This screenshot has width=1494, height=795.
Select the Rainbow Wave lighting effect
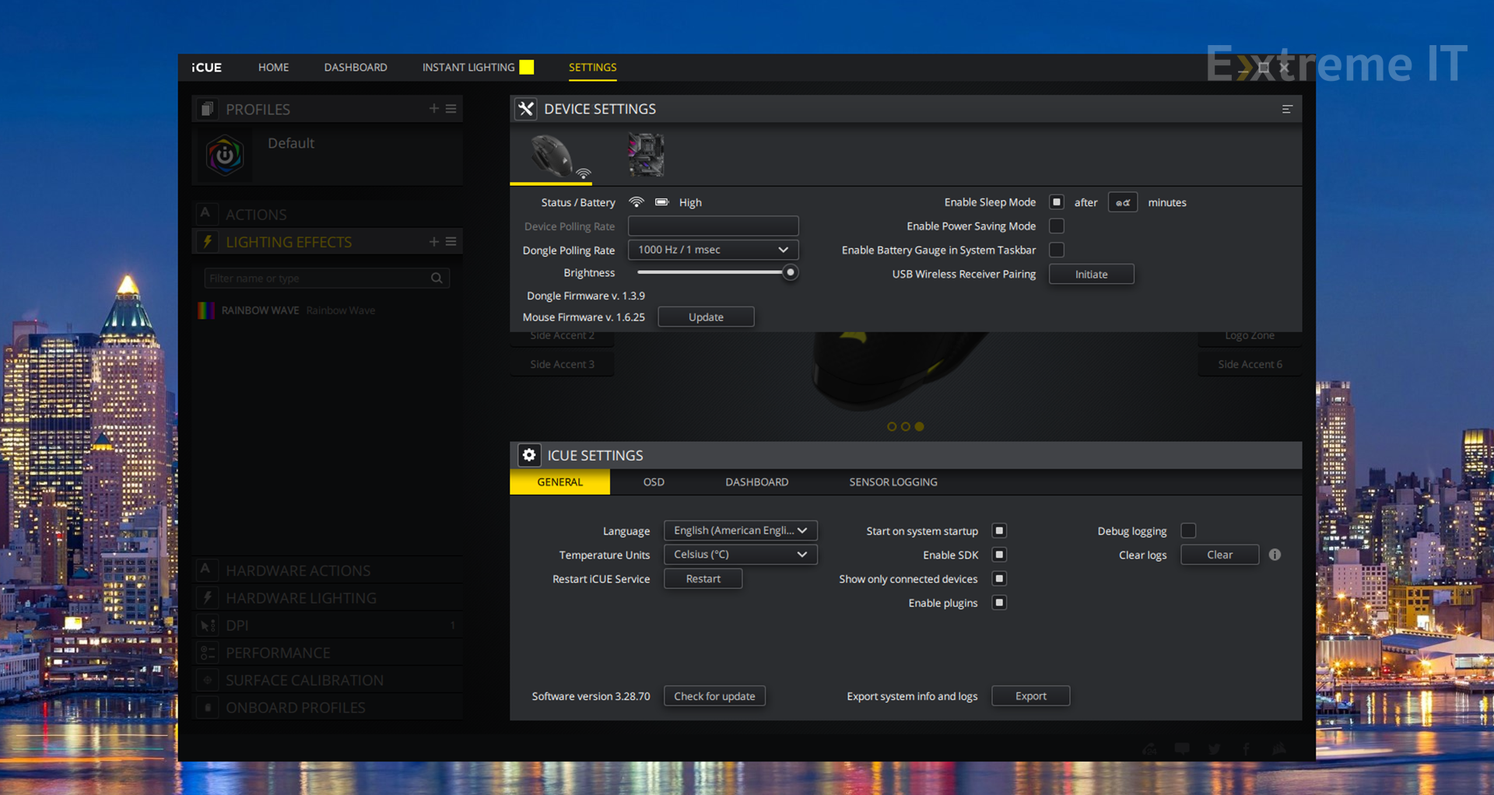tap(328, 310)
